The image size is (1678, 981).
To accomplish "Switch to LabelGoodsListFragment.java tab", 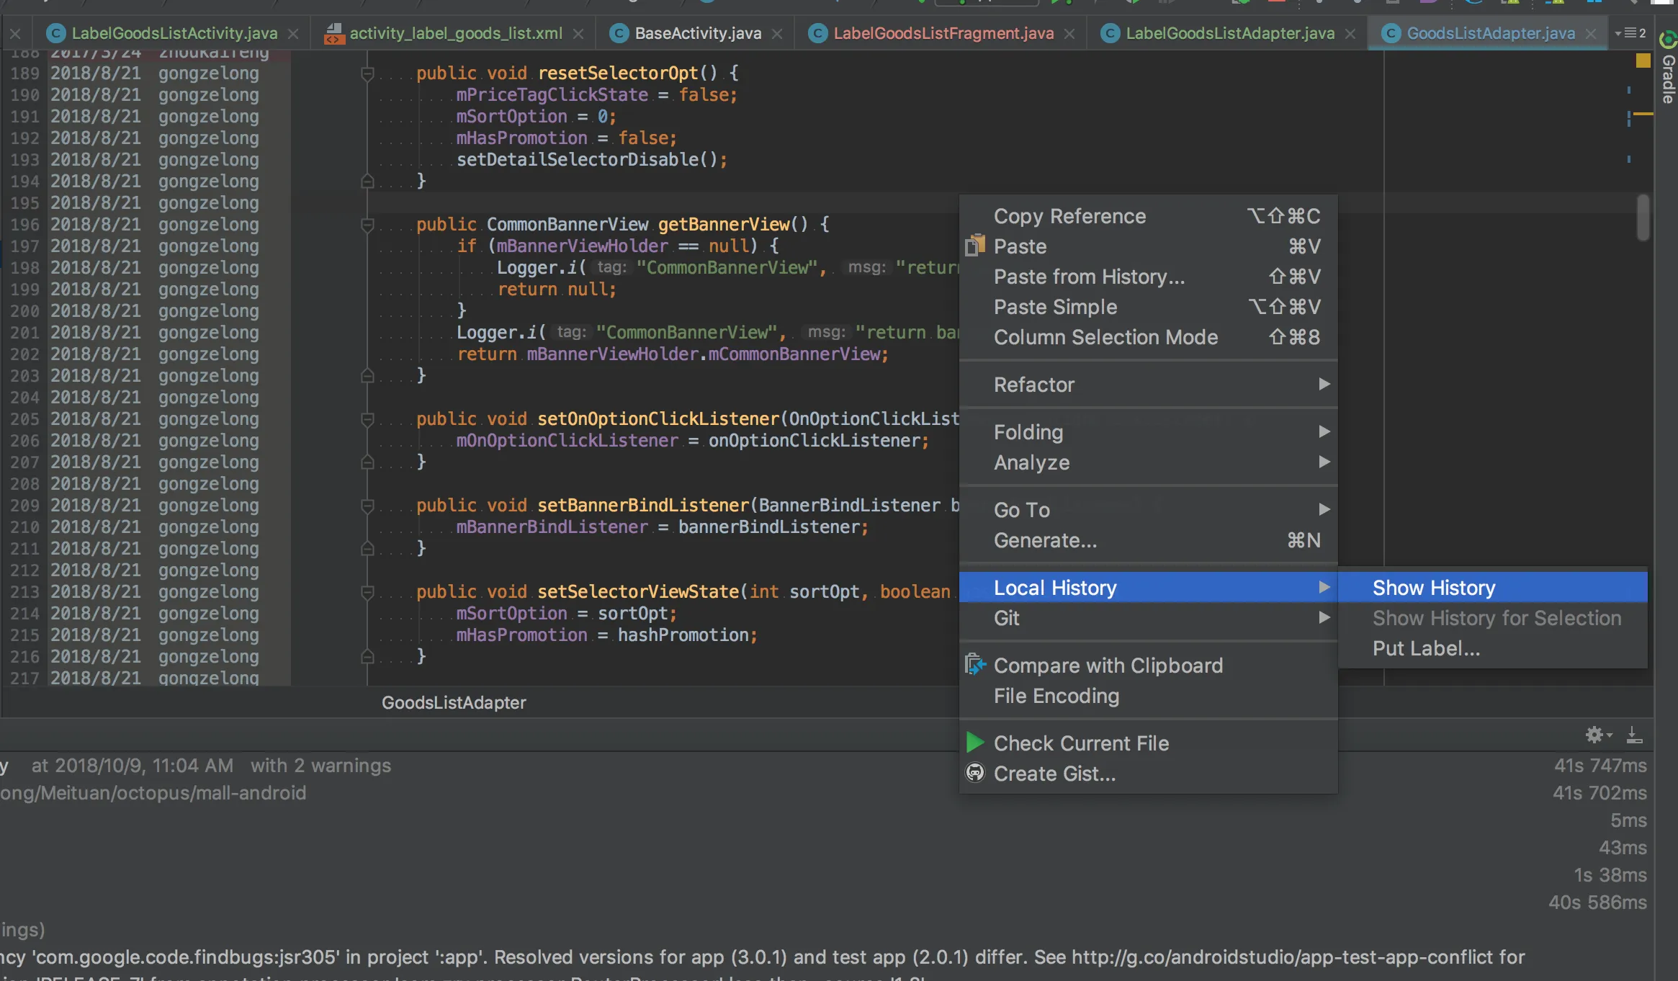I will (x=943, y=33).
